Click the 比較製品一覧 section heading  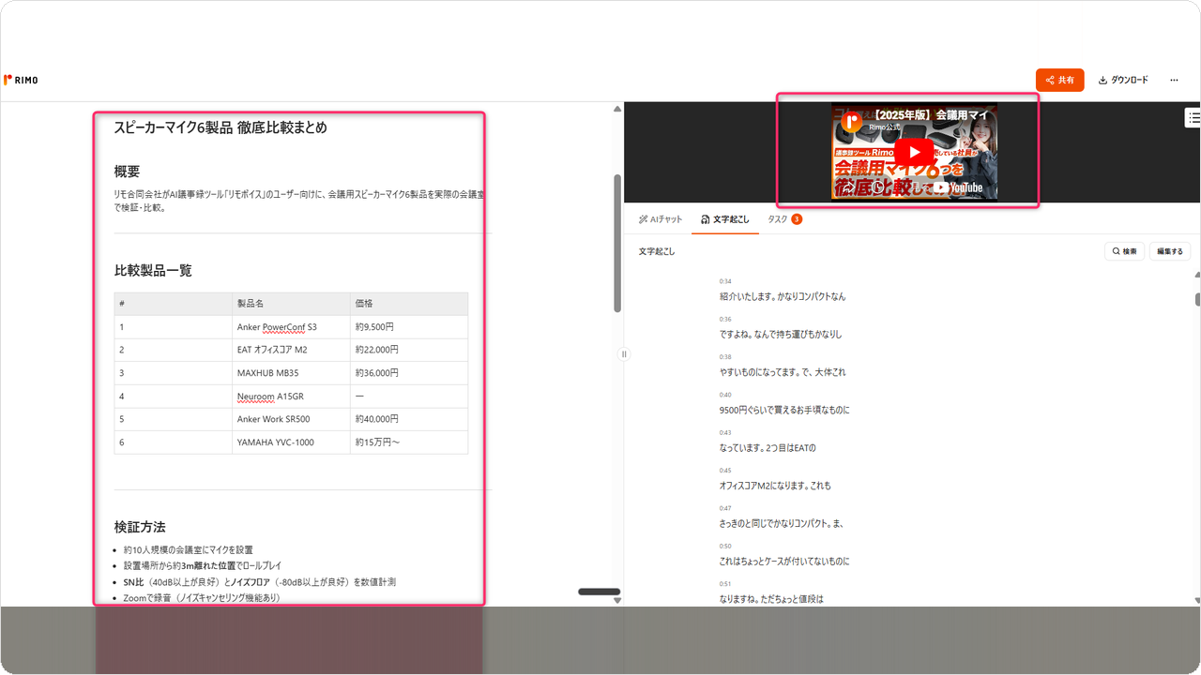click(153, 270)
